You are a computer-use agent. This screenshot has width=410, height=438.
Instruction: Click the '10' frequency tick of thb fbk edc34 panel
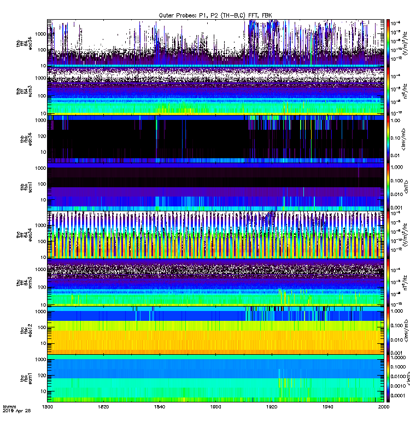tap(43, 152)
